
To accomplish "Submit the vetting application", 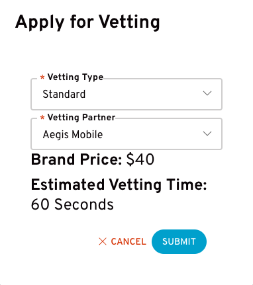I will point(179,241).
